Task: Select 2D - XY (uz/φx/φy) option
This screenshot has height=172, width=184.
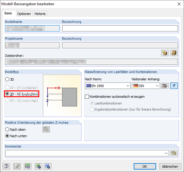Action: pyautogui.click(x=21, y=88)
